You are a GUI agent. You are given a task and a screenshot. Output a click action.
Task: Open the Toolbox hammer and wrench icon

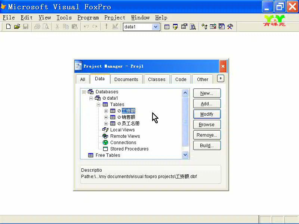pyautogui.click(x=230, y=27)
